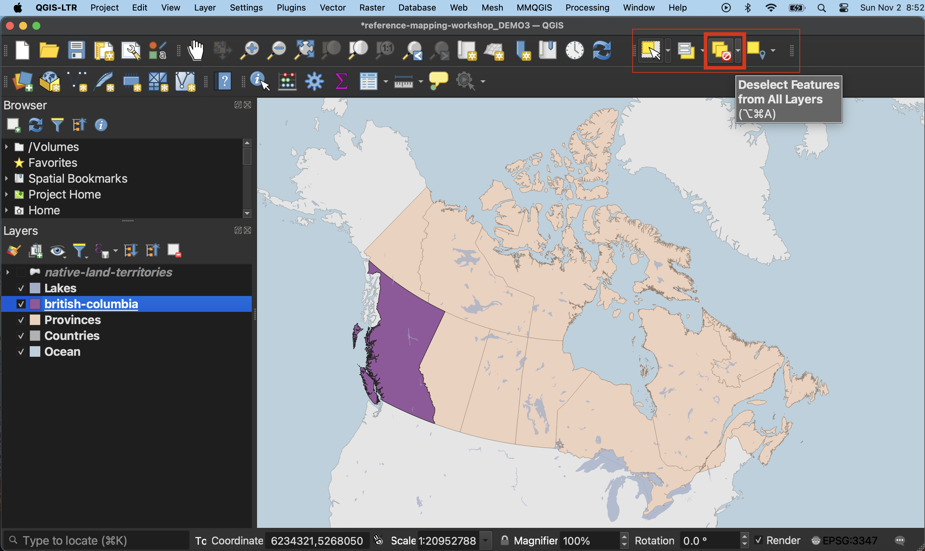Open the Layer Styling panel brush icon
Viewport: 925px width, 551px height.
tap(14, 251)
